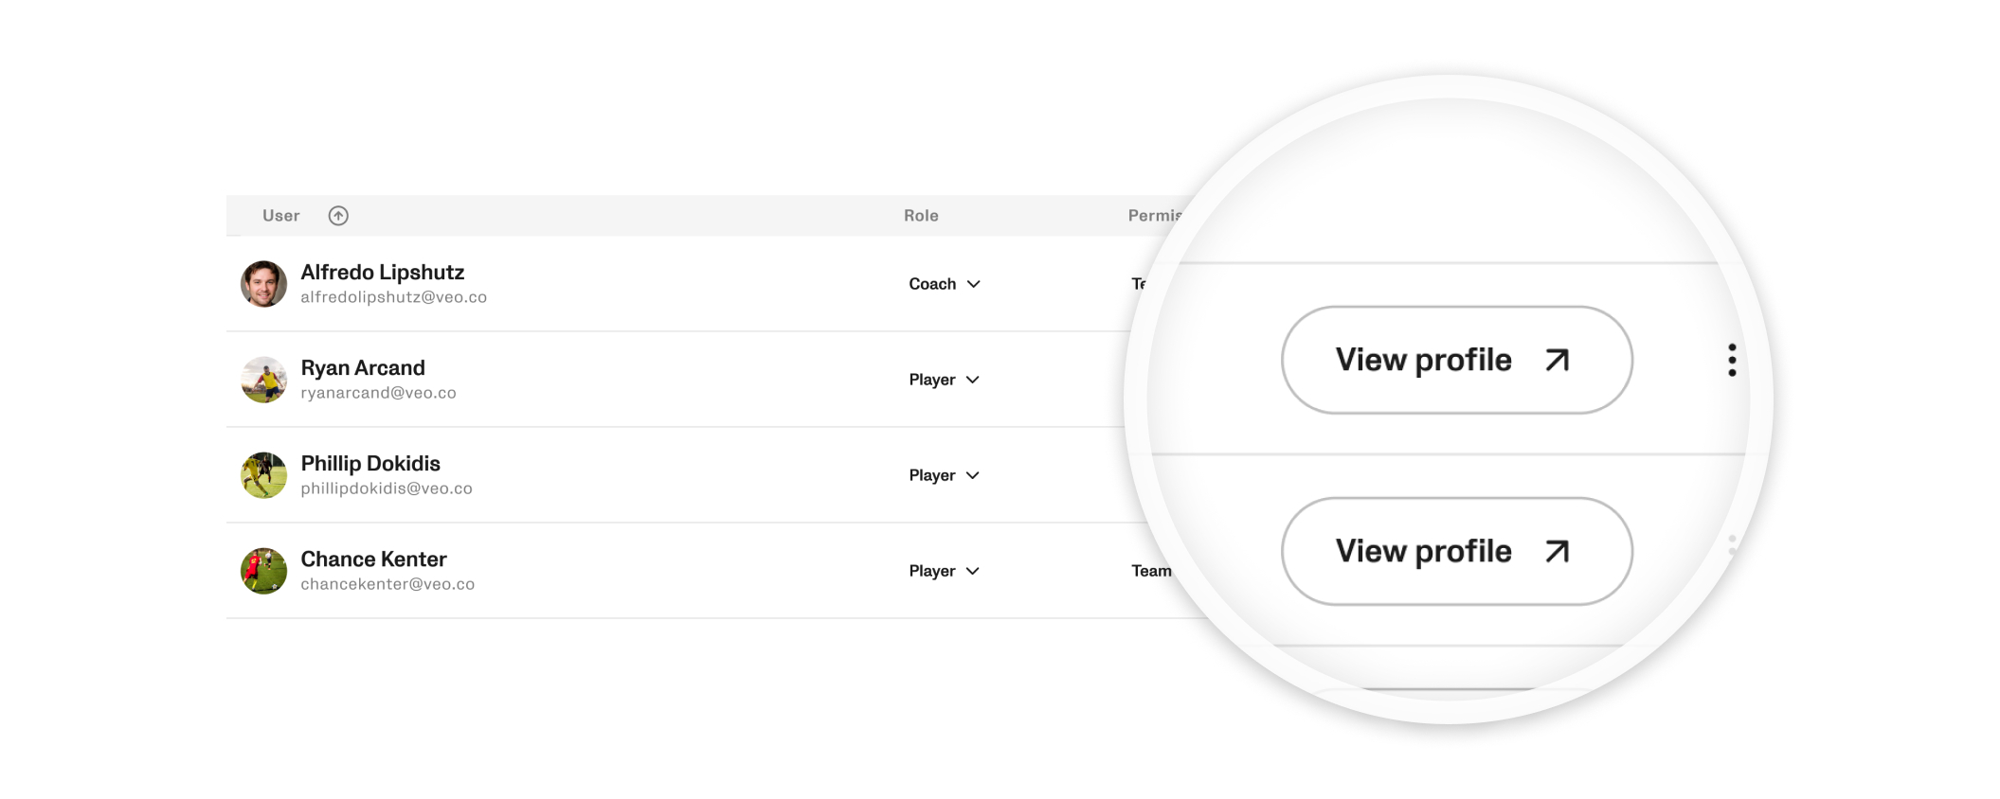The height and width of the screenshot is (799, 2000).
Task: Click the lower View profile button
Action: 1457,551
